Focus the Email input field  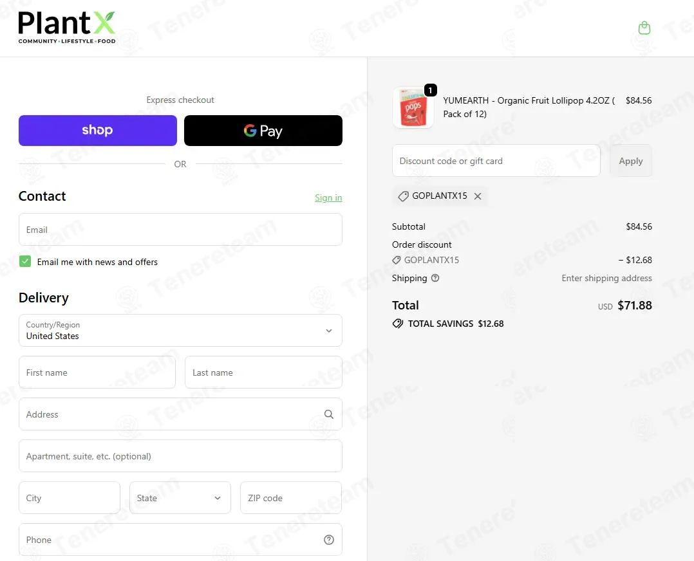click(x=180, y=230)
